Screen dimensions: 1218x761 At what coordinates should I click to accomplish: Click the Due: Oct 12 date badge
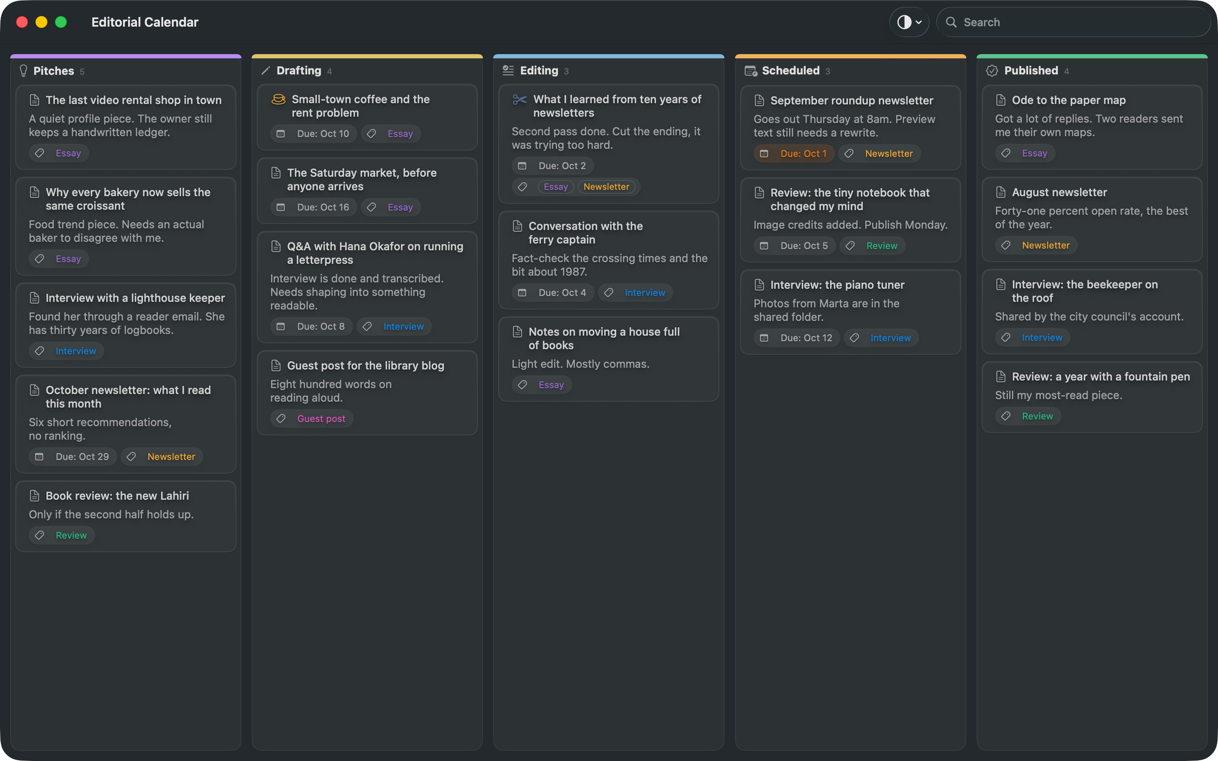click(797, 338)
